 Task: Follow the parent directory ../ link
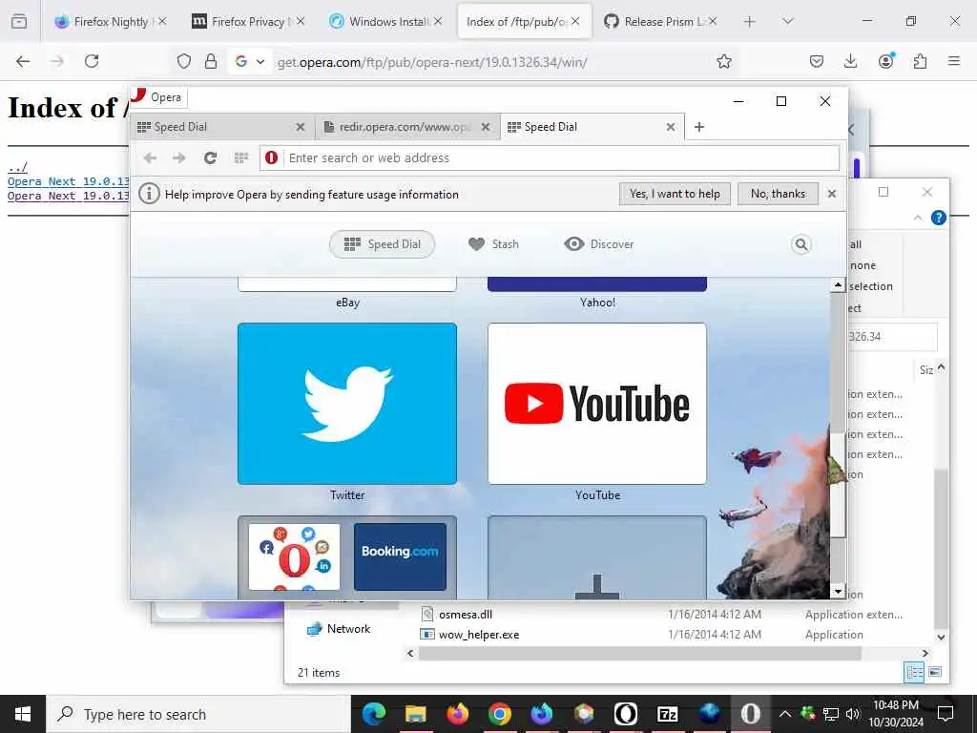pyautogui.click(x=17, y=167)
